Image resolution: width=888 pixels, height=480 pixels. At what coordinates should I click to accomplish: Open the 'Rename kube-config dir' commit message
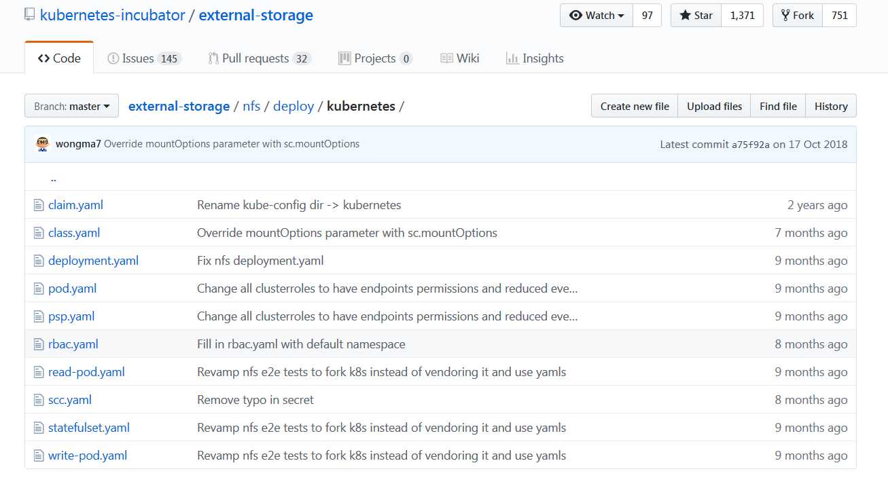coord(299,205)
